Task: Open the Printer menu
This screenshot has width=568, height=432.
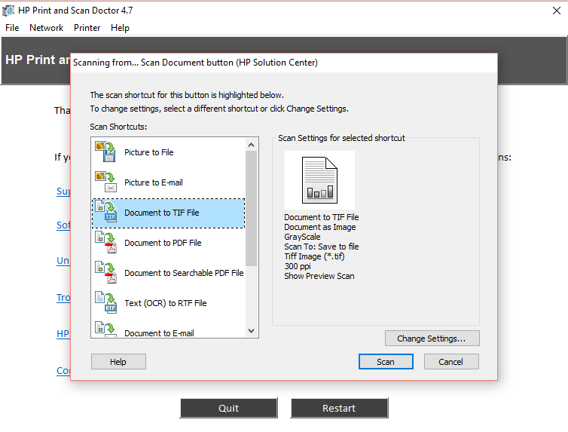Action: 87,28
